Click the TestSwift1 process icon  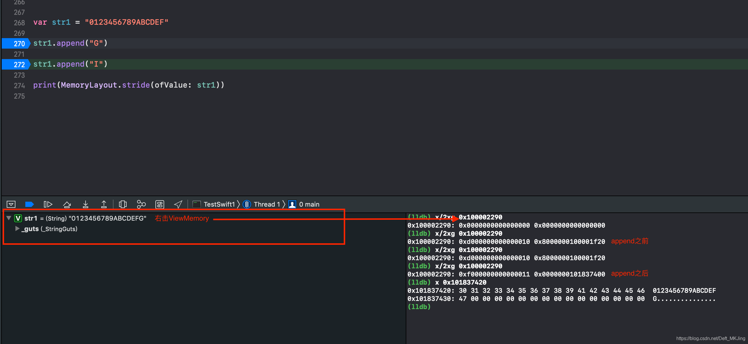[x=197, y=204]
